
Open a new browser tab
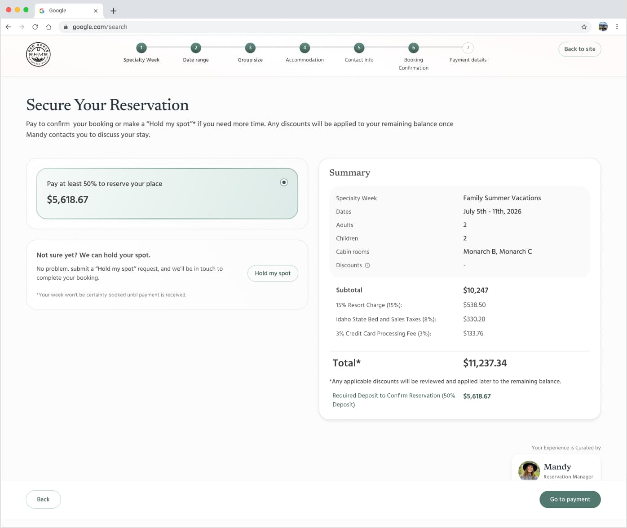click(x=114, y=11)
